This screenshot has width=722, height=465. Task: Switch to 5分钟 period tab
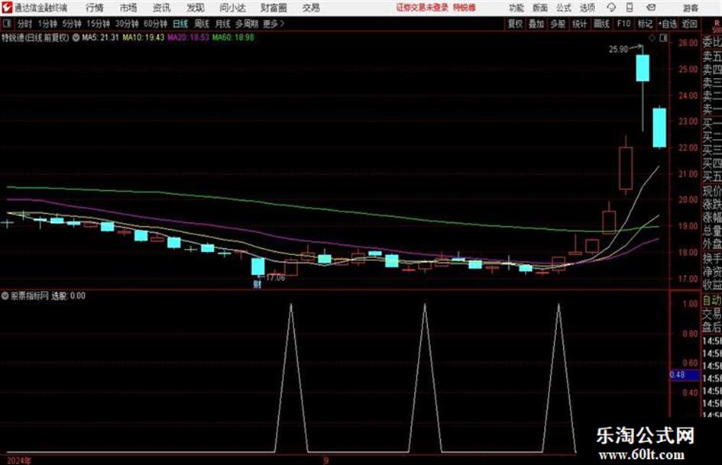pos(72,24)
